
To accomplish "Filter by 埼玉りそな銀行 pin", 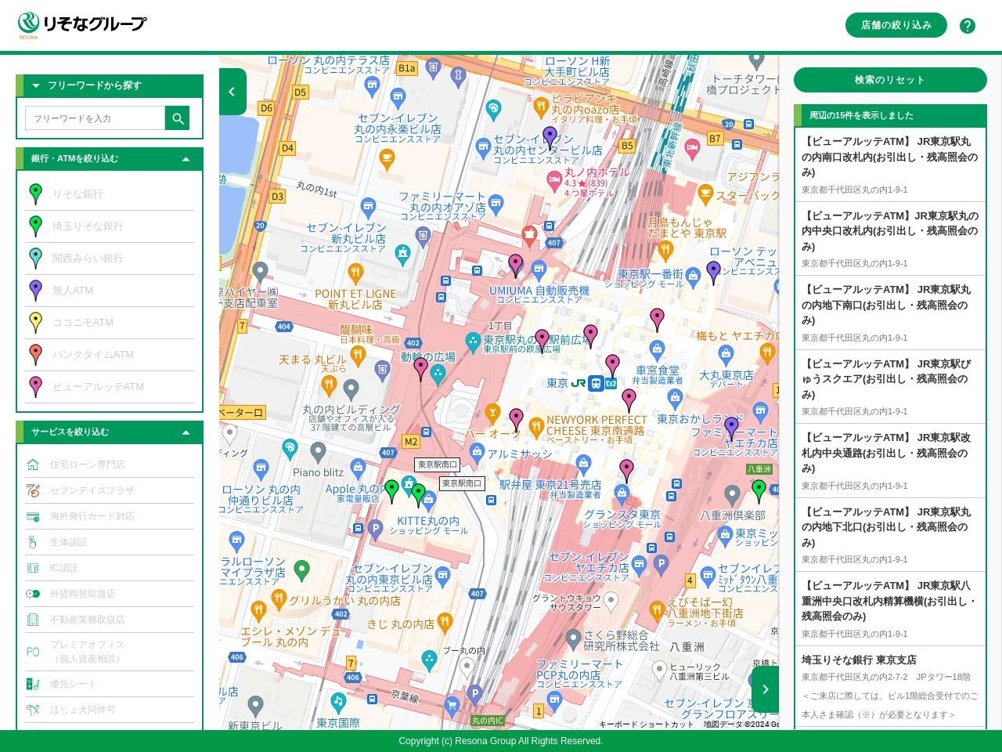I will pos(110,226).
